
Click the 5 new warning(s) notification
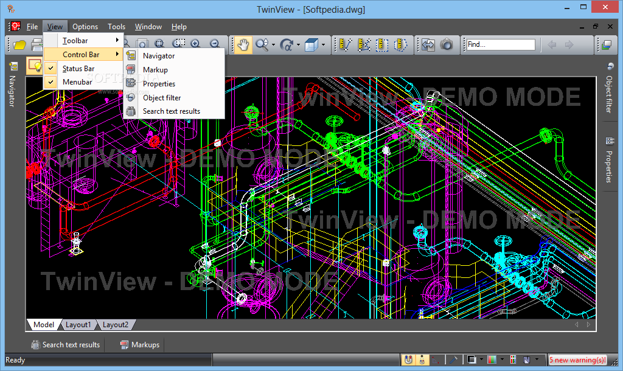[x=577, y=360]
